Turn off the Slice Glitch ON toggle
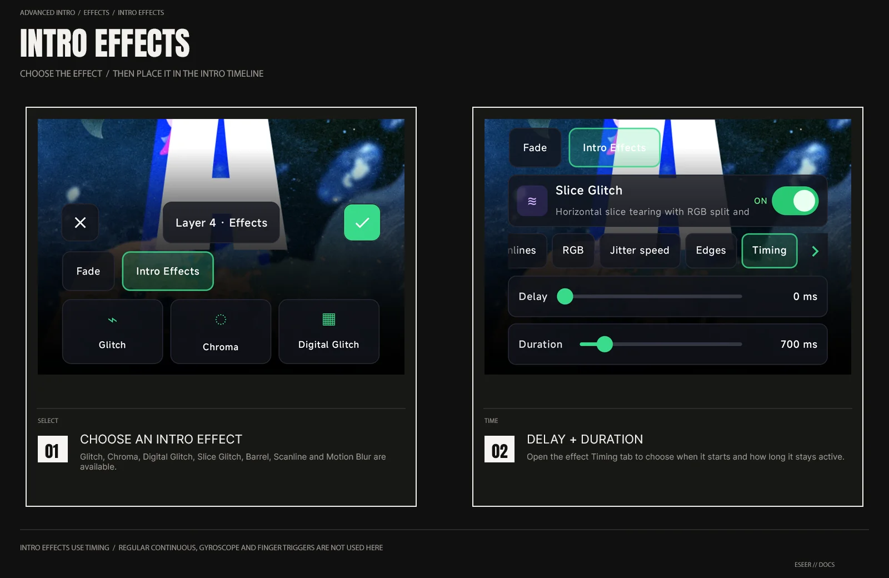The width and height of the screenshot is (889, 578). pos(795,201)
